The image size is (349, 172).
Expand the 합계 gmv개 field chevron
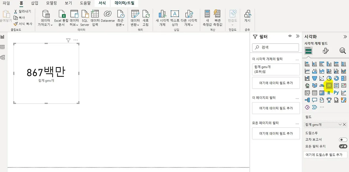click(340, 124)
